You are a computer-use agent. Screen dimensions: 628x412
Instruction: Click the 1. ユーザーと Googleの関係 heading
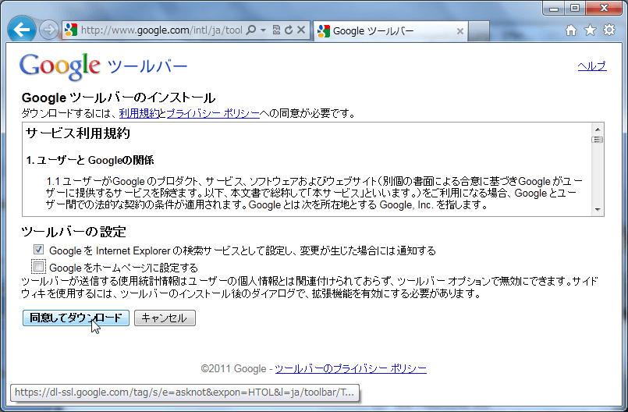[90, 160]
